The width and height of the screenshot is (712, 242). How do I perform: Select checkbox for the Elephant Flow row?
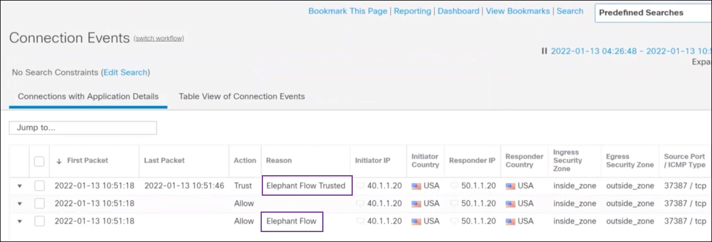(40, 221)
